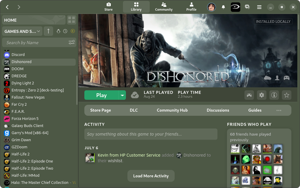
Task: Click the cloud sync status icon
Action: tap(135, 95)
